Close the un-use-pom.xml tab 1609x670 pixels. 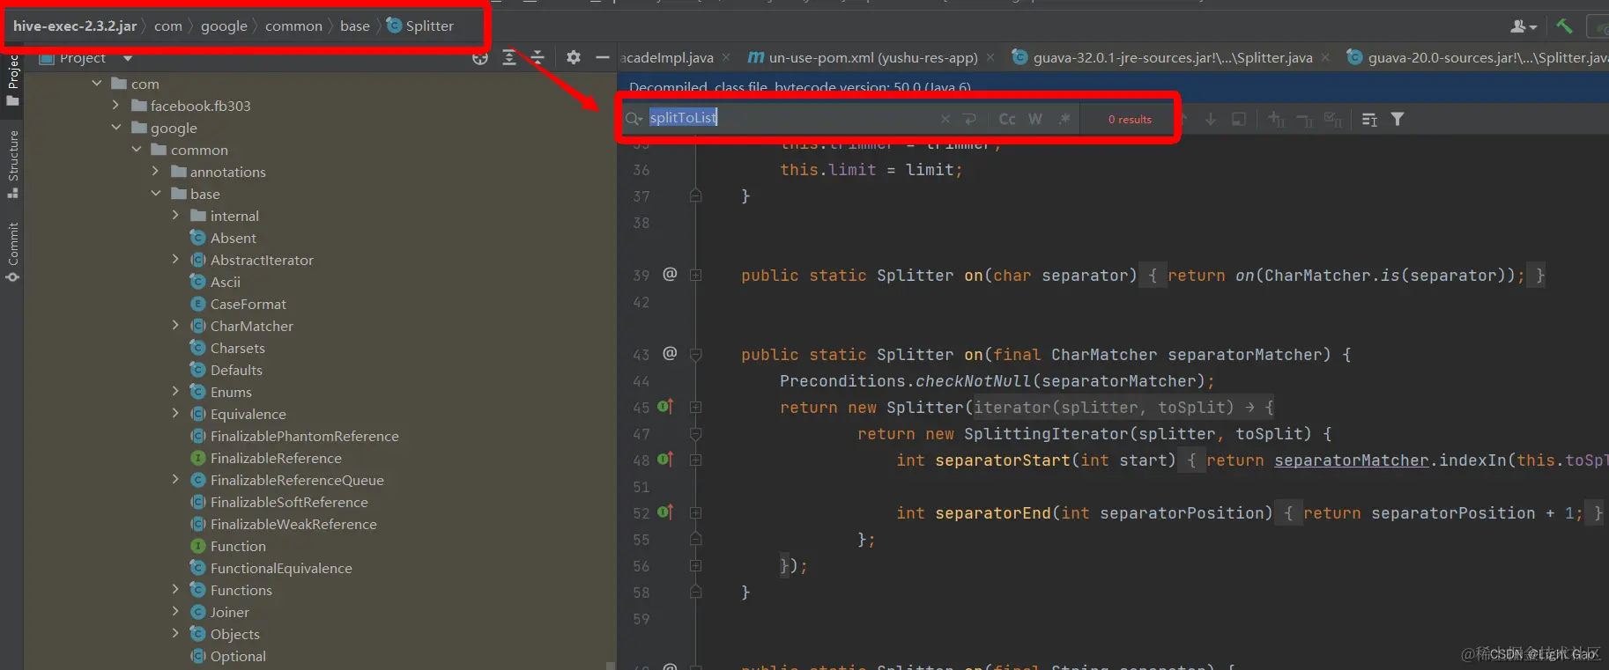[x=990, y=57]
